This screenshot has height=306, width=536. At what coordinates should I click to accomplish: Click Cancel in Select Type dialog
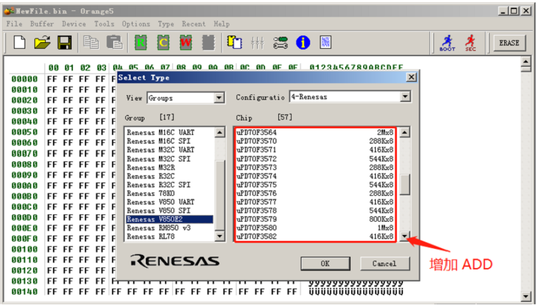coord(385,264)
